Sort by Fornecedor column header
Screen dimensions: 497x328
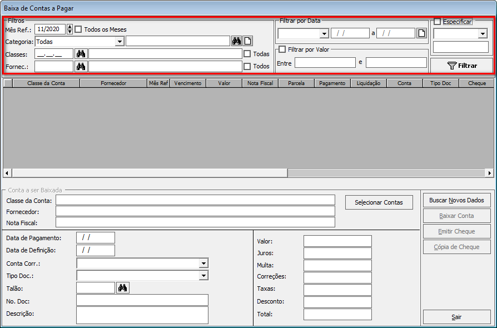click(x=113, y=83)
